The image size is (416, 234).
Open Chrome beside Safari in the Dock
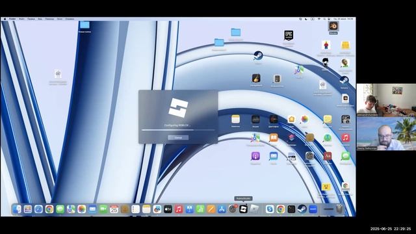pyautogui.click(x=49, y=209)
